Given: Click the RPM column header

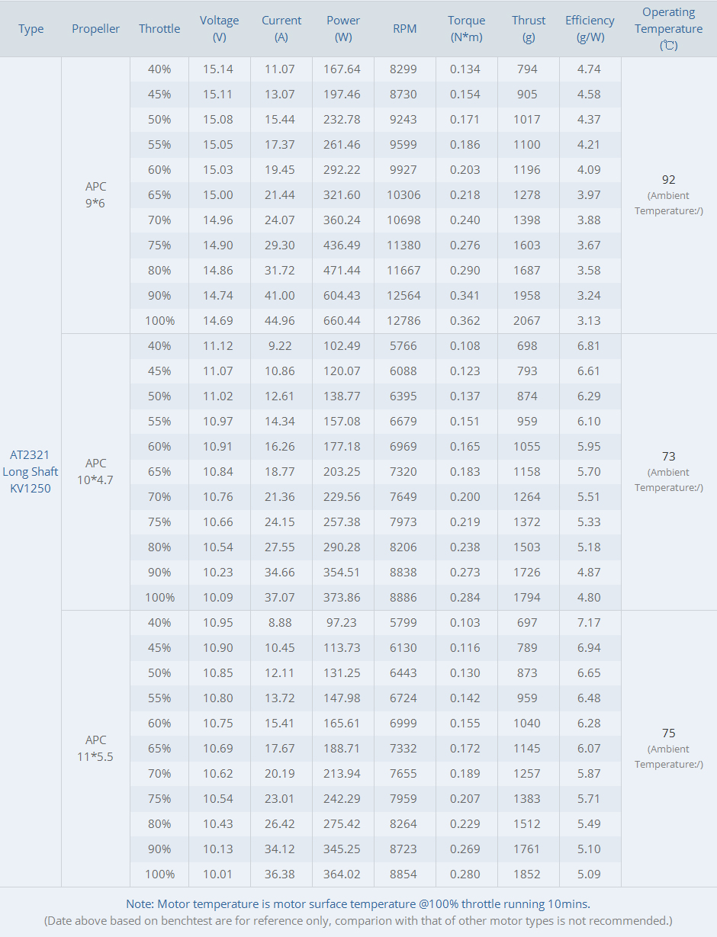Looking at the screenshot, I should click(x=405, y=29).
